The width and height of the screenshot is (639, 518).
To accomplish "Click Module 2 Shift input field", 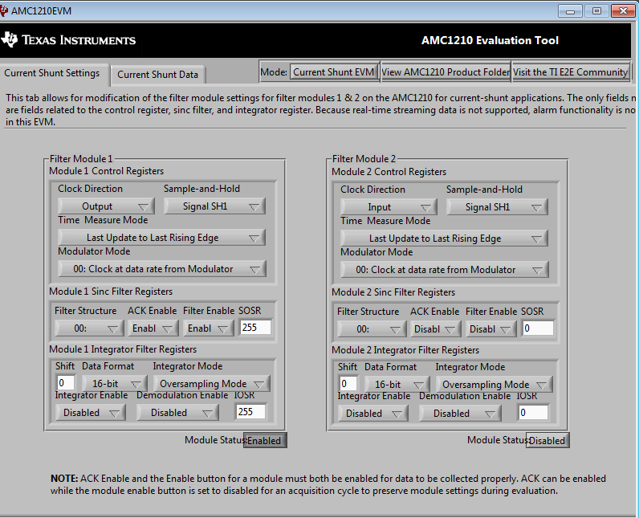I will pos(348,384).
